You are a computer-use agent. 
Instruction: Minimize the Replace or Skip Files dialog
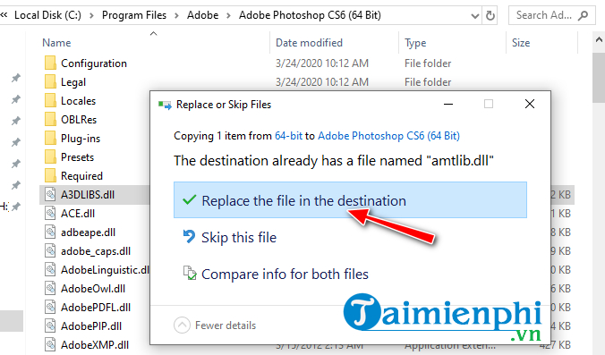click(x=448, y=104)
